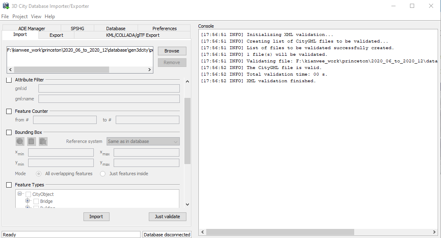Click the xmax input field
This screenshot has width=441, height=238.
click(146, 152)
